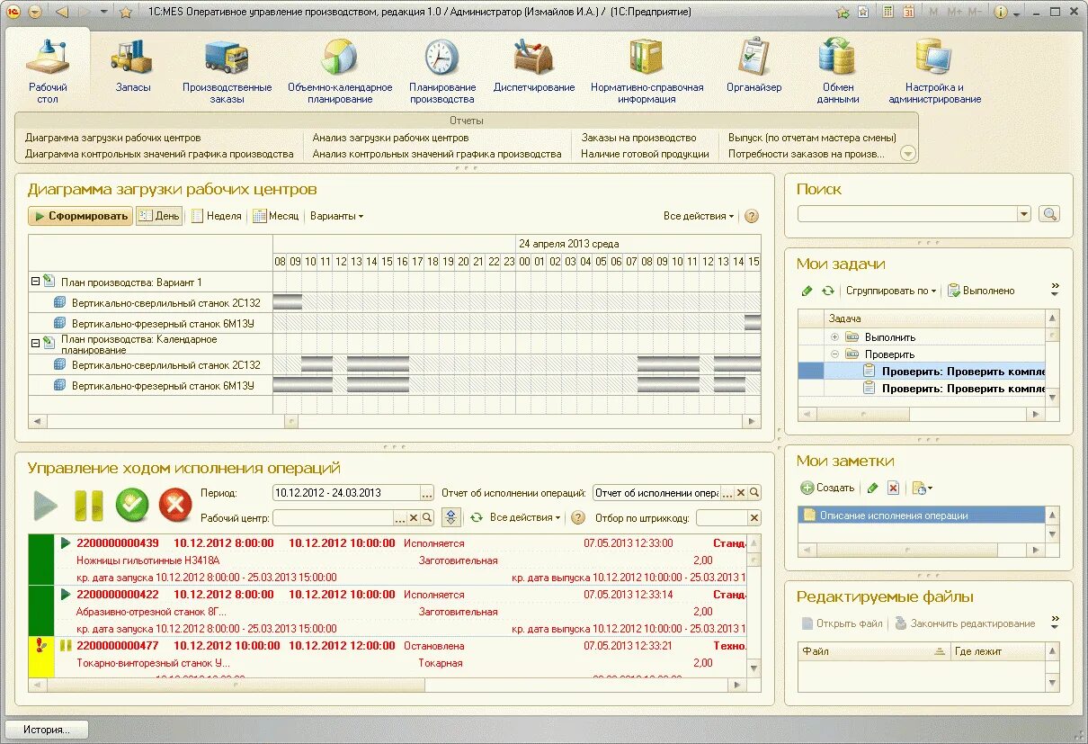Screen dimensions: 1088x744
Task: Open Настройка и администрирование section
Action: tap(934, 71)
